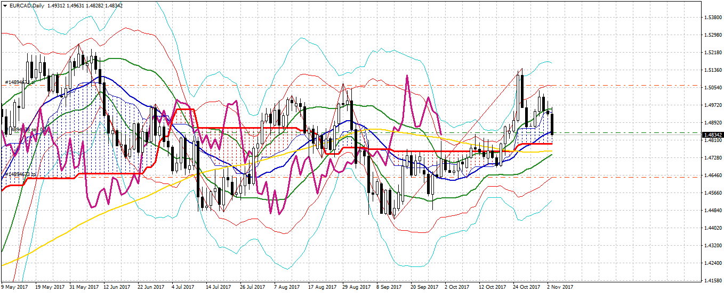The height and width of the screenshot is (293, 724).
Task: Click the 12 Jun 2017 date label
Action: pyautogui.click(x=117, y=287)
